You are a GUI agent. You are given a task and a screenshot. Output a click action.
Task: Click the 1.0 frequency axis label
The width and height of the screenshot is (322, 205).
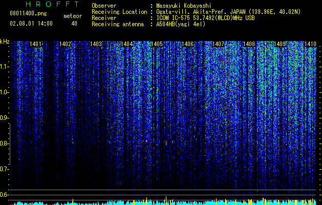click(x=4, y=92)
